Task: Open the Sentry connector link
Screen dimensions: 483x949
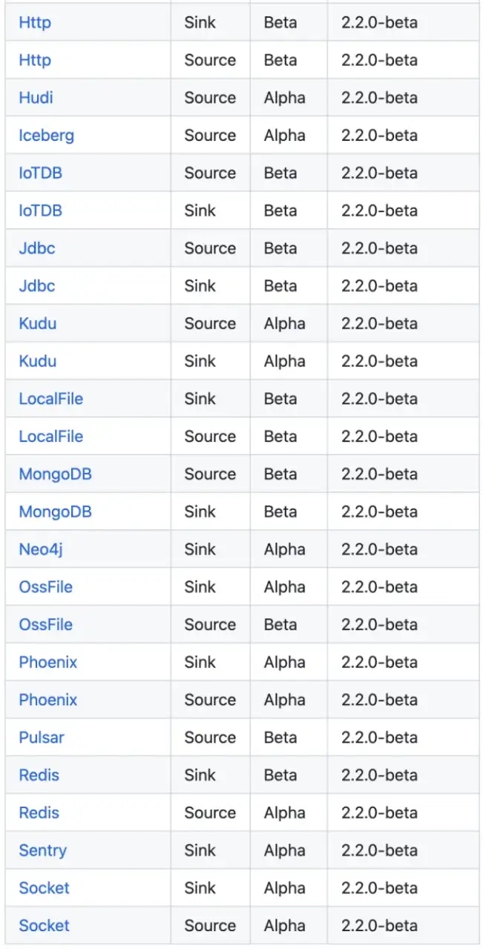Action: [42, 850]
